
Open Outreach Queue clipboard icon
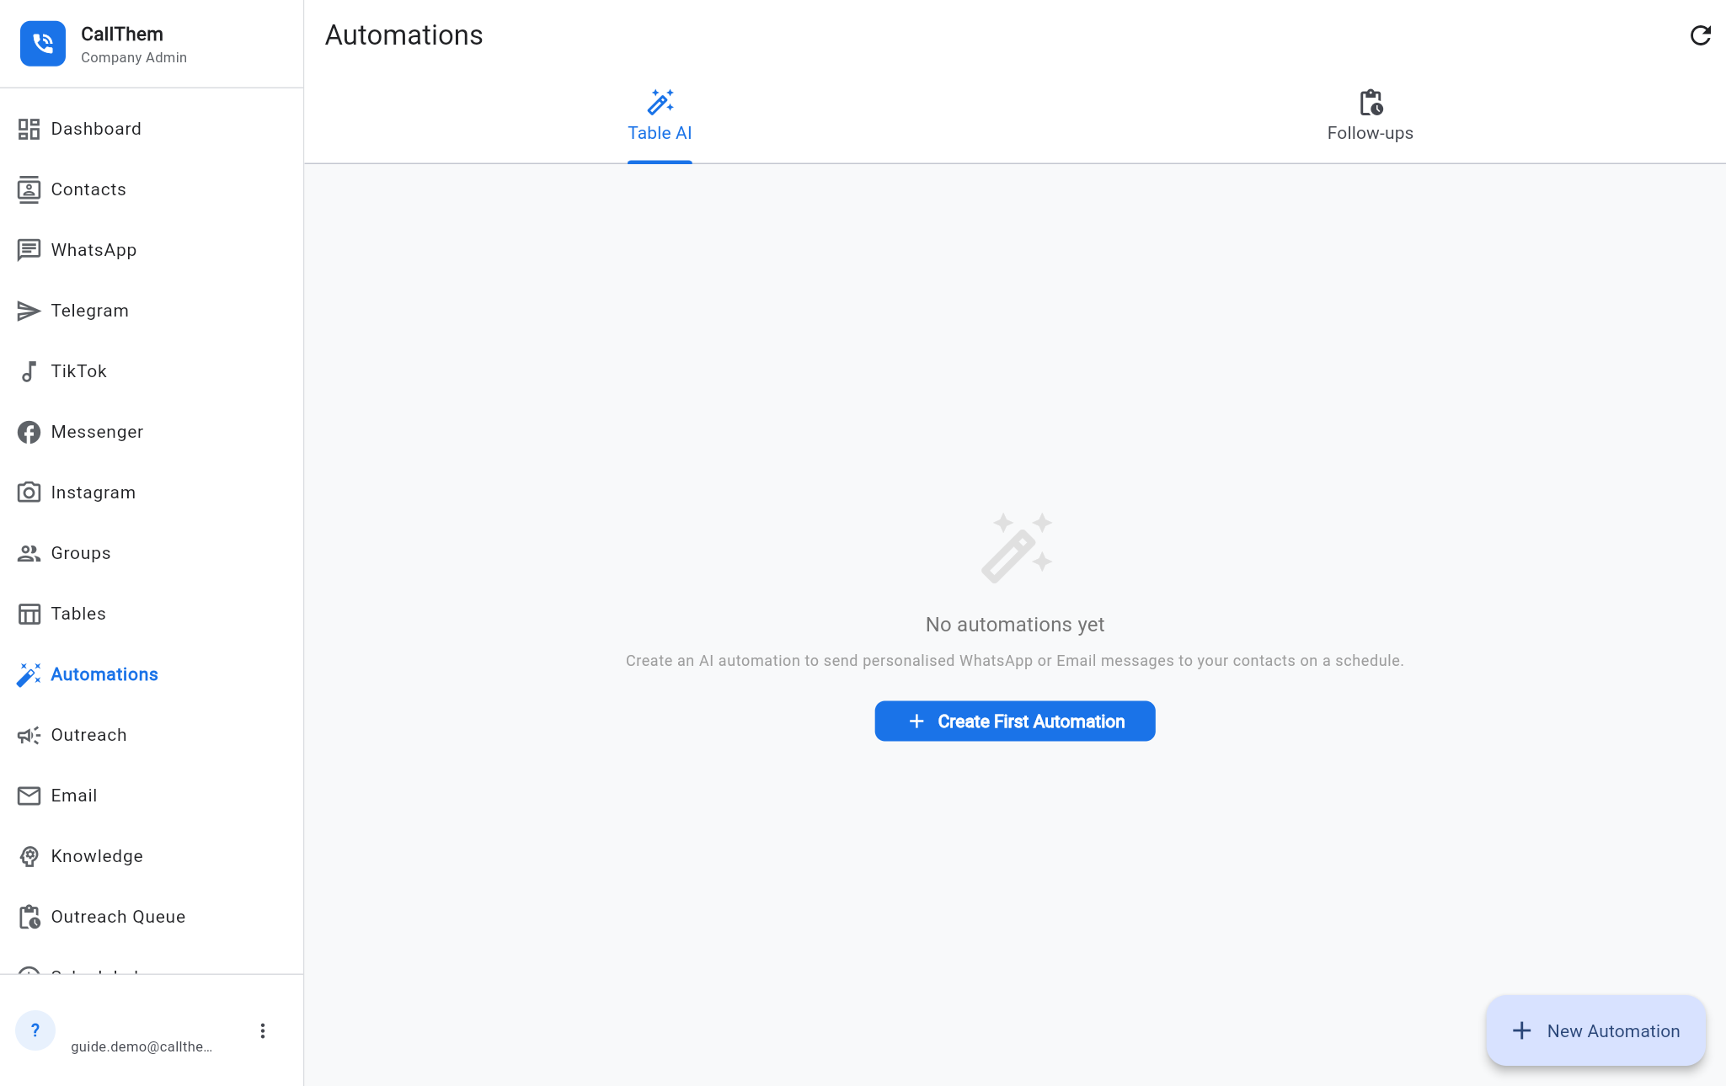[29, 917]
